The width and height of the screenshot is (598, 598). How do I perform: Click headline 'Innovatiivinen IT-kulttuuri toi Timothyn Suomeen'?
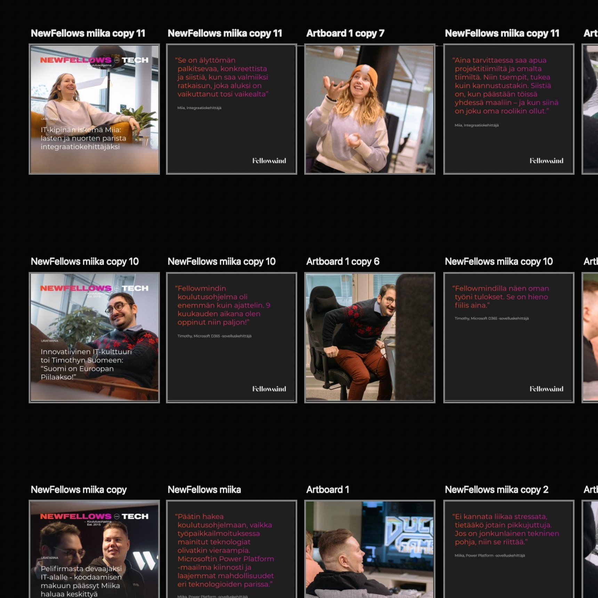pos(86,364)
